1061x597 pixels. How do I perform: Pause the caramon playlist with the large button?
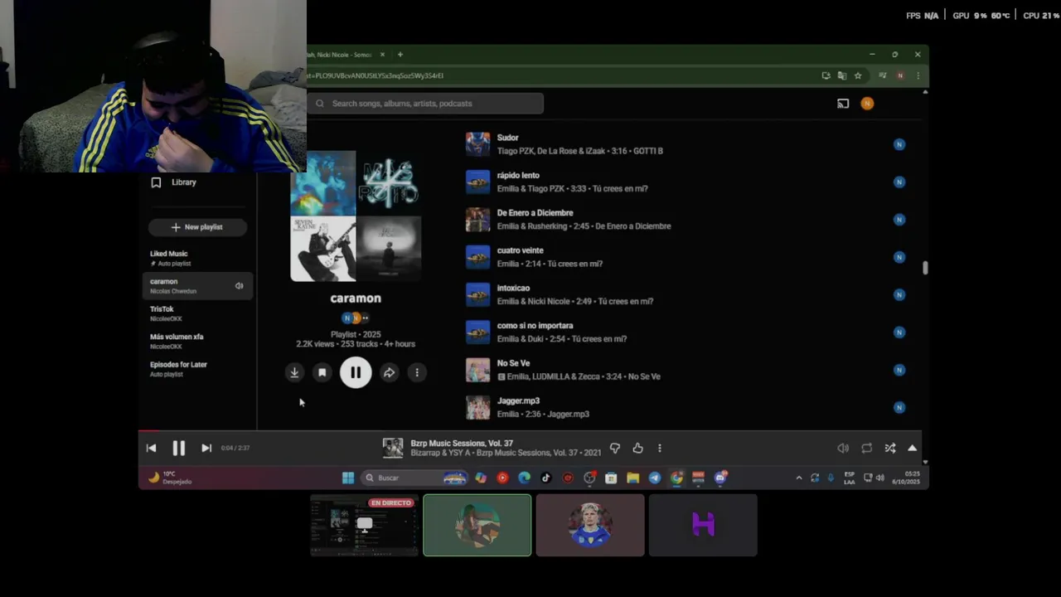point(356,372)
